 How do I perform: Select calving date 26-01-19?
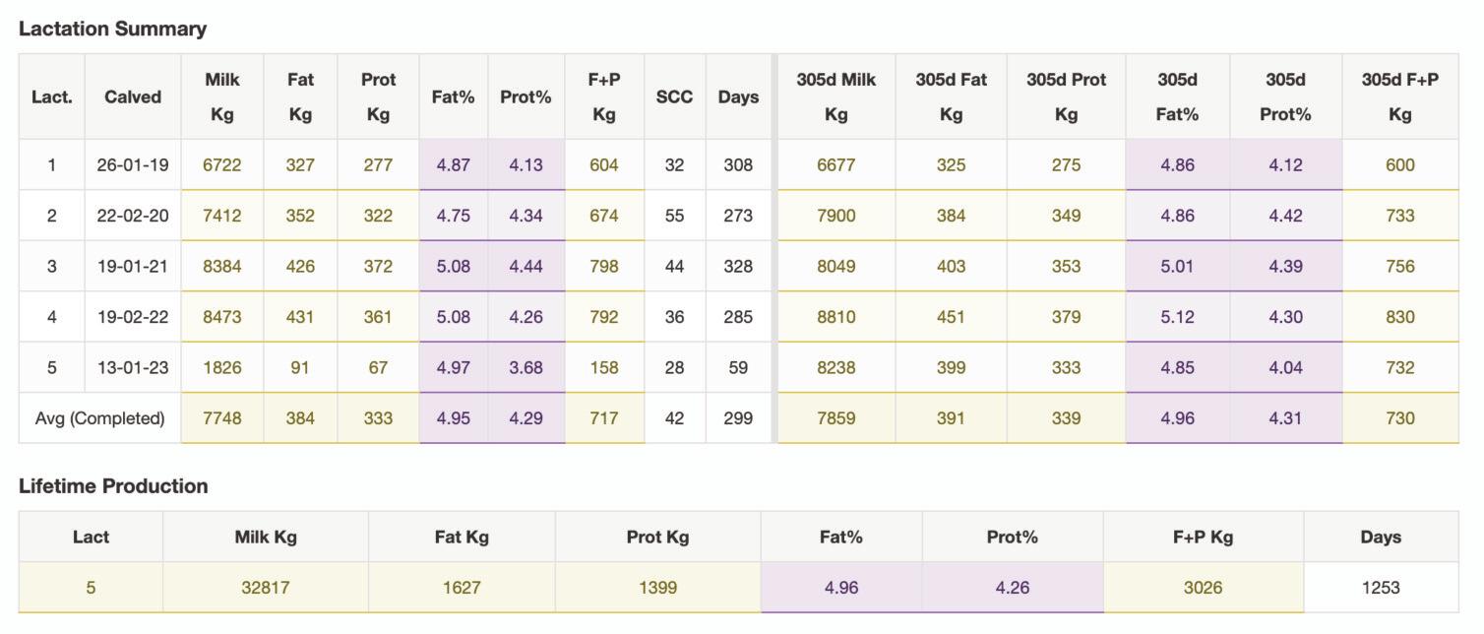pyautogui.click(x=133, y=164)
